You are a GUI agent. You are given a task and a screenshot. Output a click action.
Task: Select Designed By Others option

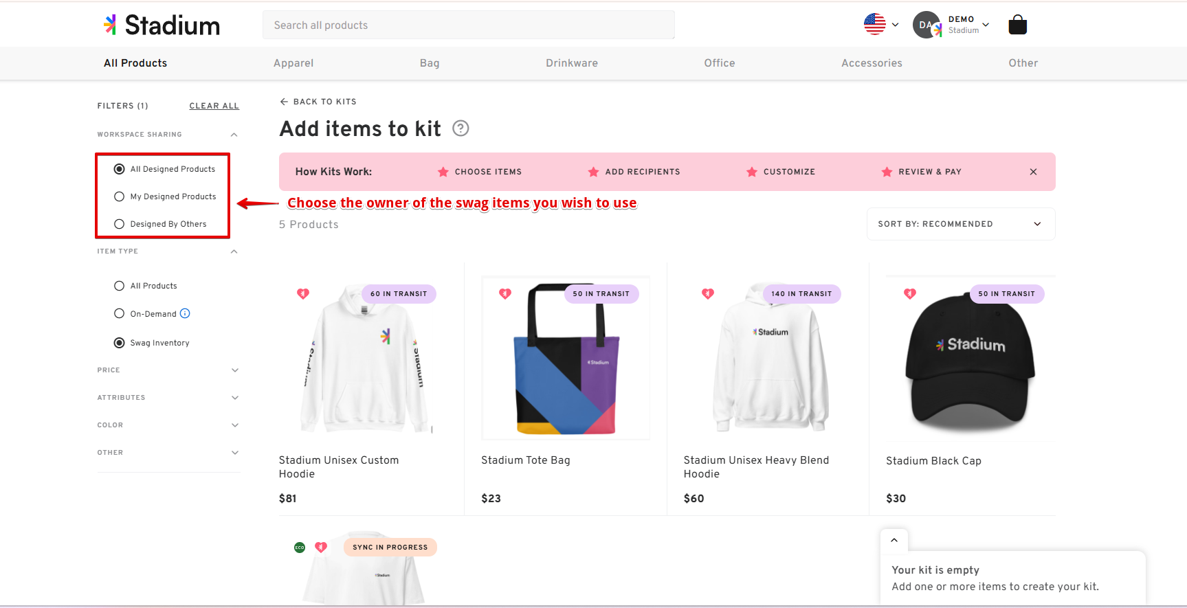tap(160, 224)
